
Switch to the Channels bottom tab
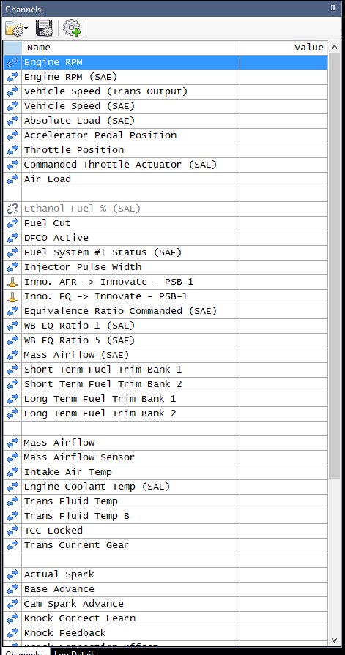point(24,651)
